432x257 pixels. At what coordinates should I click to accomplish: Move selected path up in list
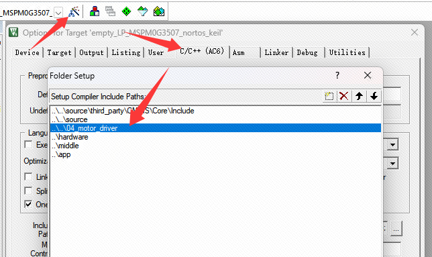(x=359, y=96)
